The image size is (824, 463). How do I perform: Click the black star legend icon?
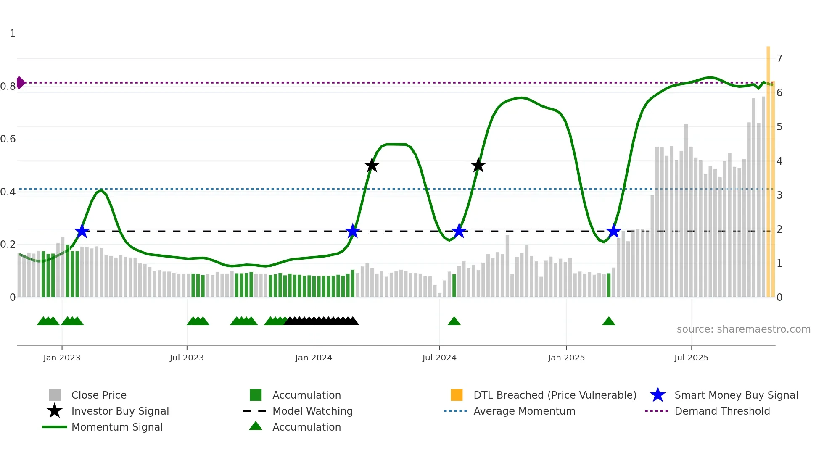(55, 411)
